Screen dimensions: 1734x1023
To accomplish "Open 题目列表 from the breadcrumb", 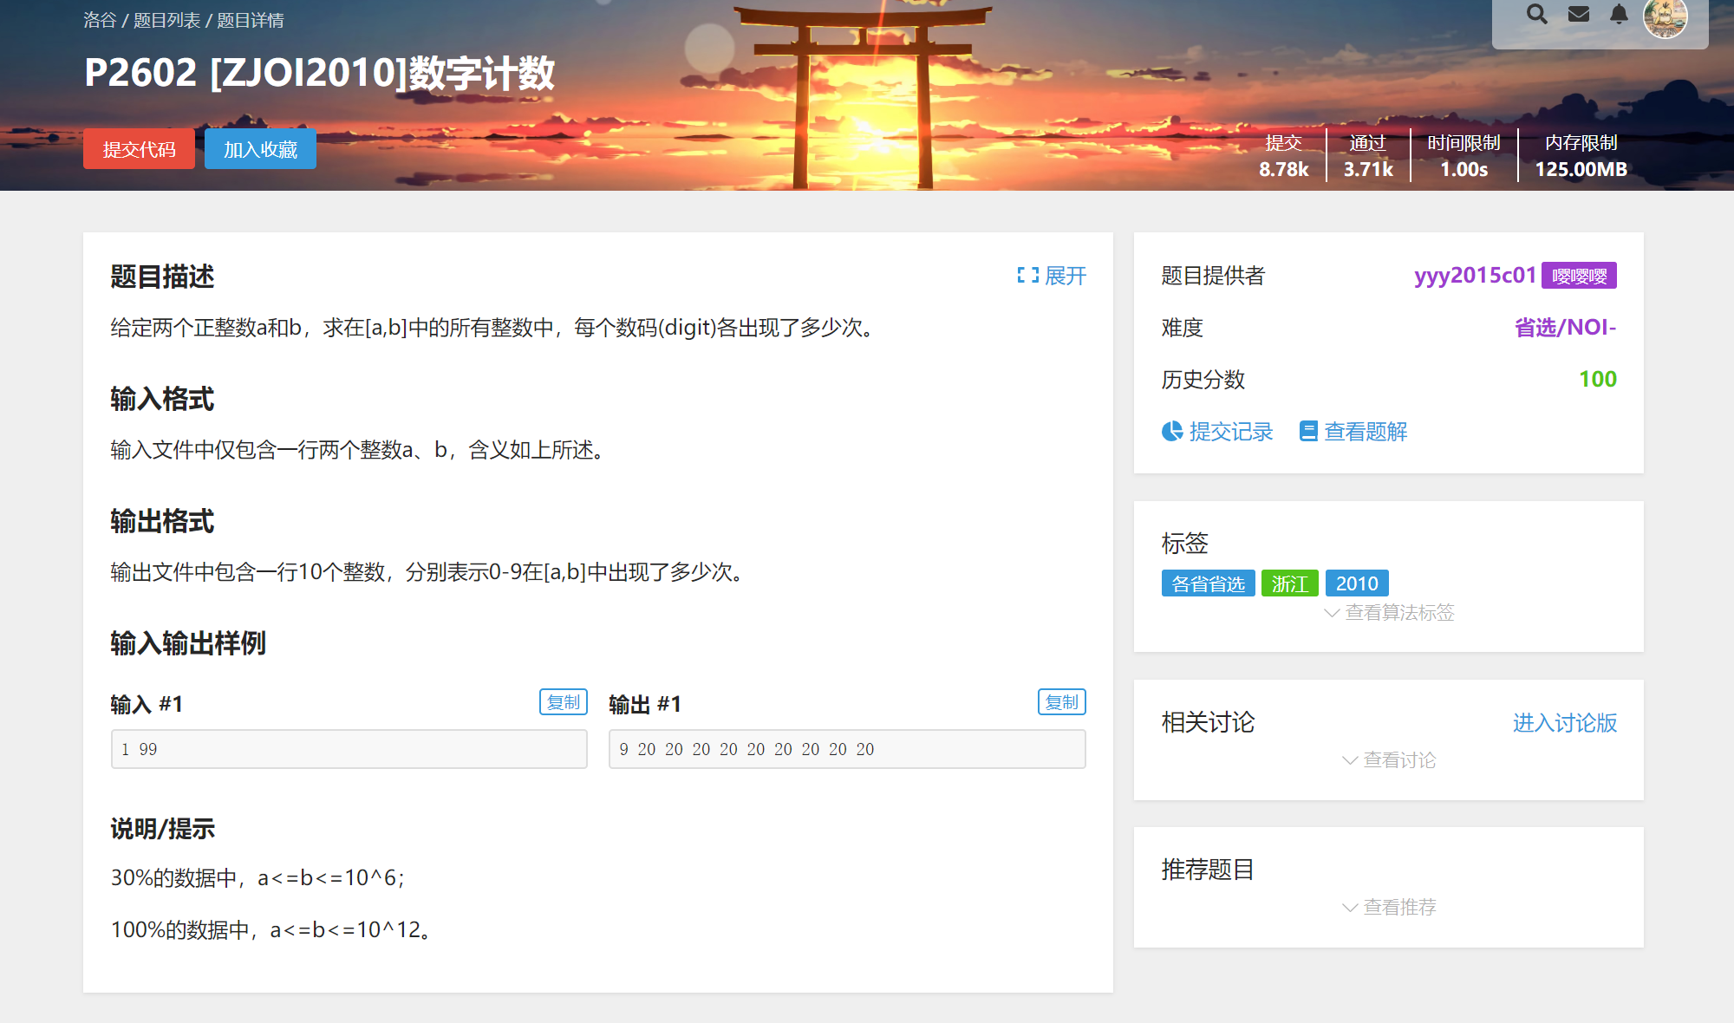I will [x=166, y=20].
